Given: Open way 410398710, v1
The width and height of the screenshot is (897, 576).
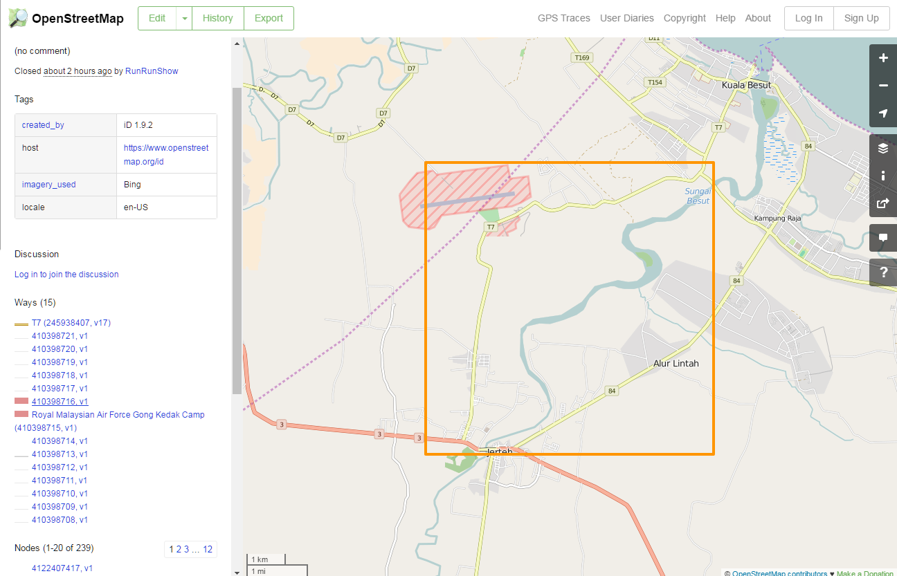Looking at the screenshot, I should click(x=60, y=494).
